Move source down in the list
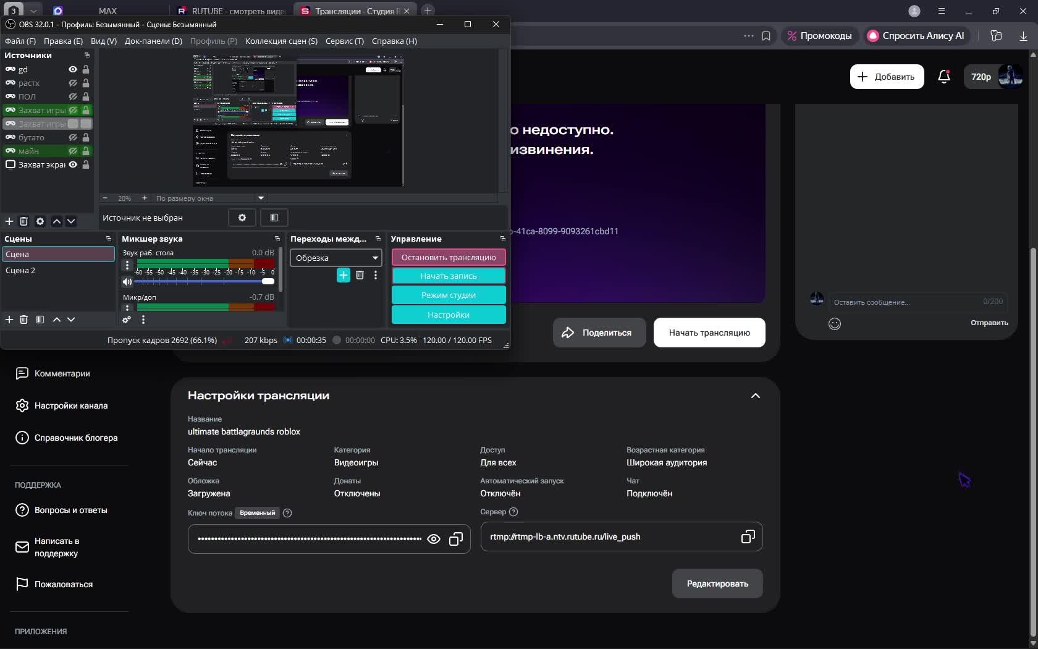This screenshot has height=649, width=1038. 71,221
